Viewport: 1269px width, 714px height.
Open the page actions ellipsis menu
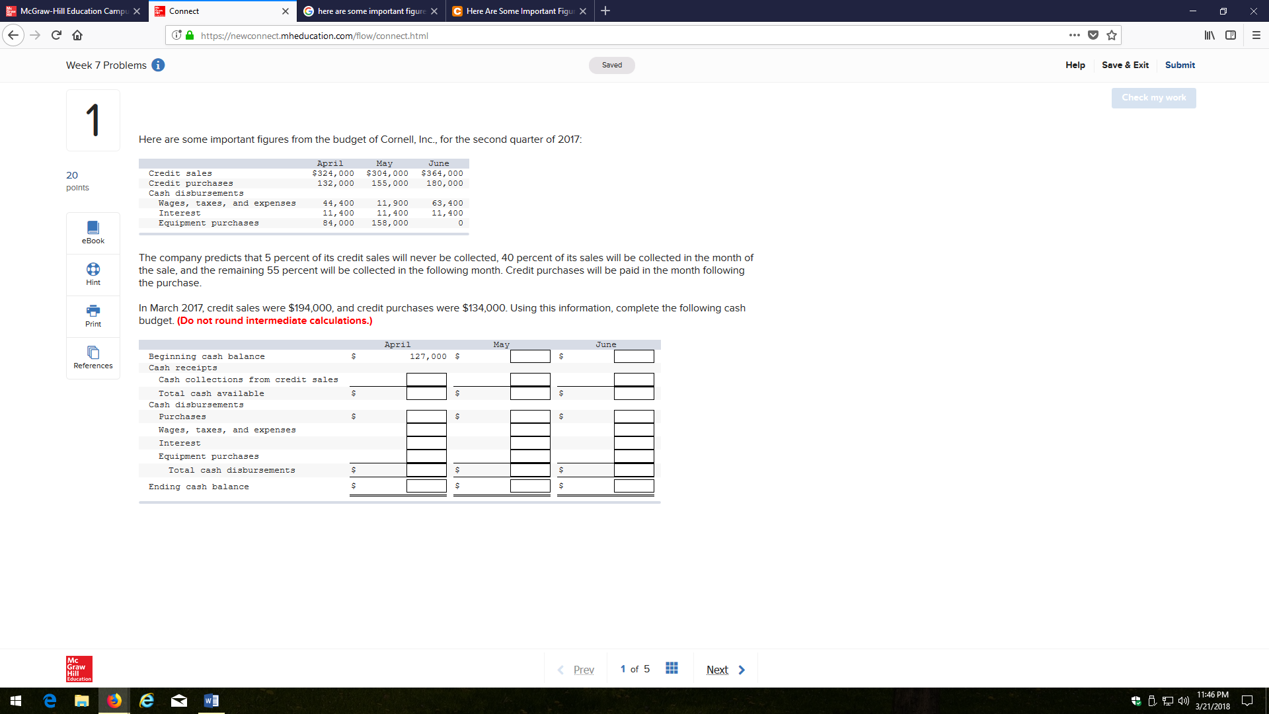point(1074,36)
